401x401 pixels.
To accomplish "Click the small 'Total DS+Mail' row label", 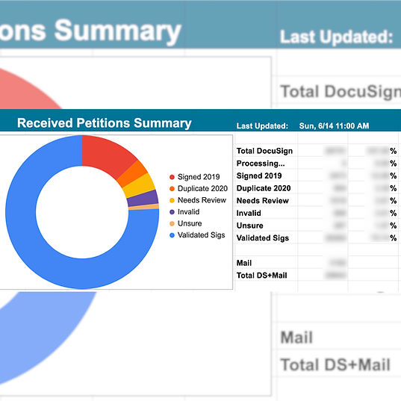I will point(261,276).
